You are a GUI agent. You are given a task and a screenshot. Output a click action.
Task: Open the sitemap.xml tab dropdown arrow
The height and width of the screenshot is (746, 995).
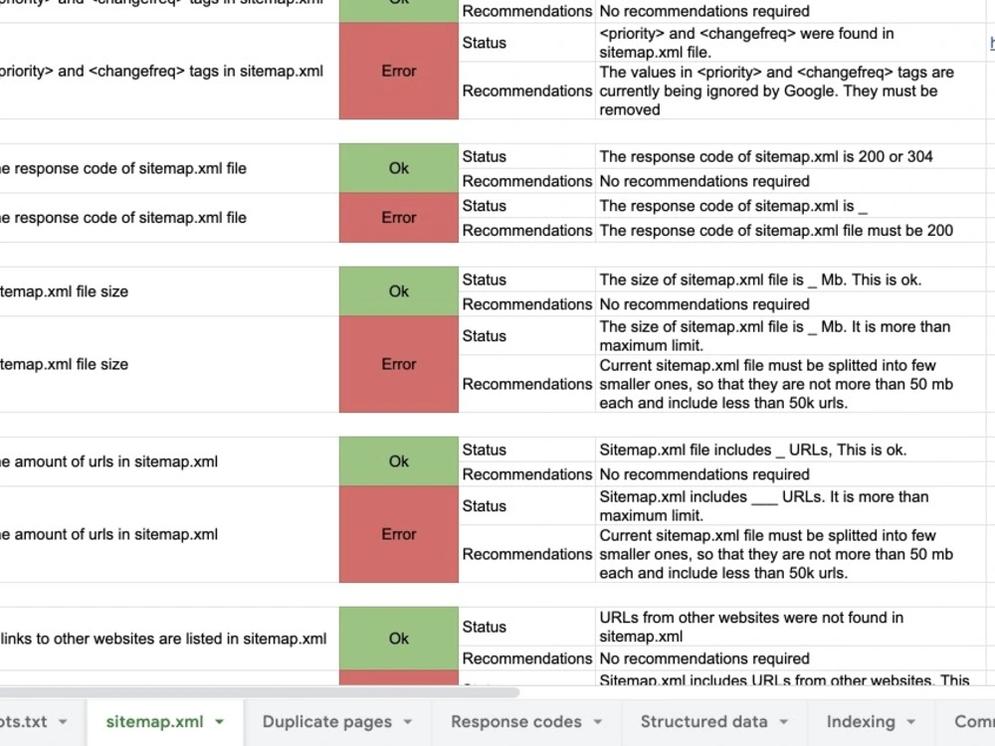click(220, 722)
